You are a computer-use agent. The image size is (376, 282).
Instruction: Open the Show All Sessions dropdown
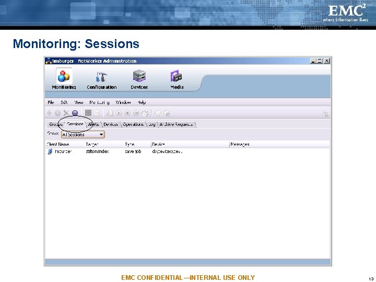pos(83,135)
